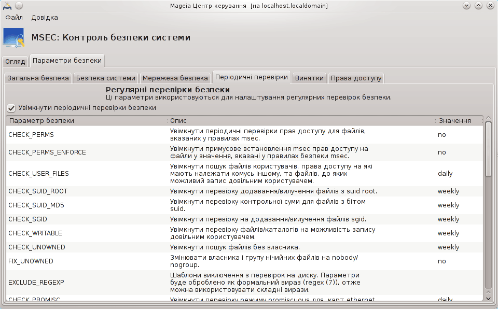Select the CHECK_PERMS_ENFORCE parameter
The image size is (498, 309).
pos(244,152)
